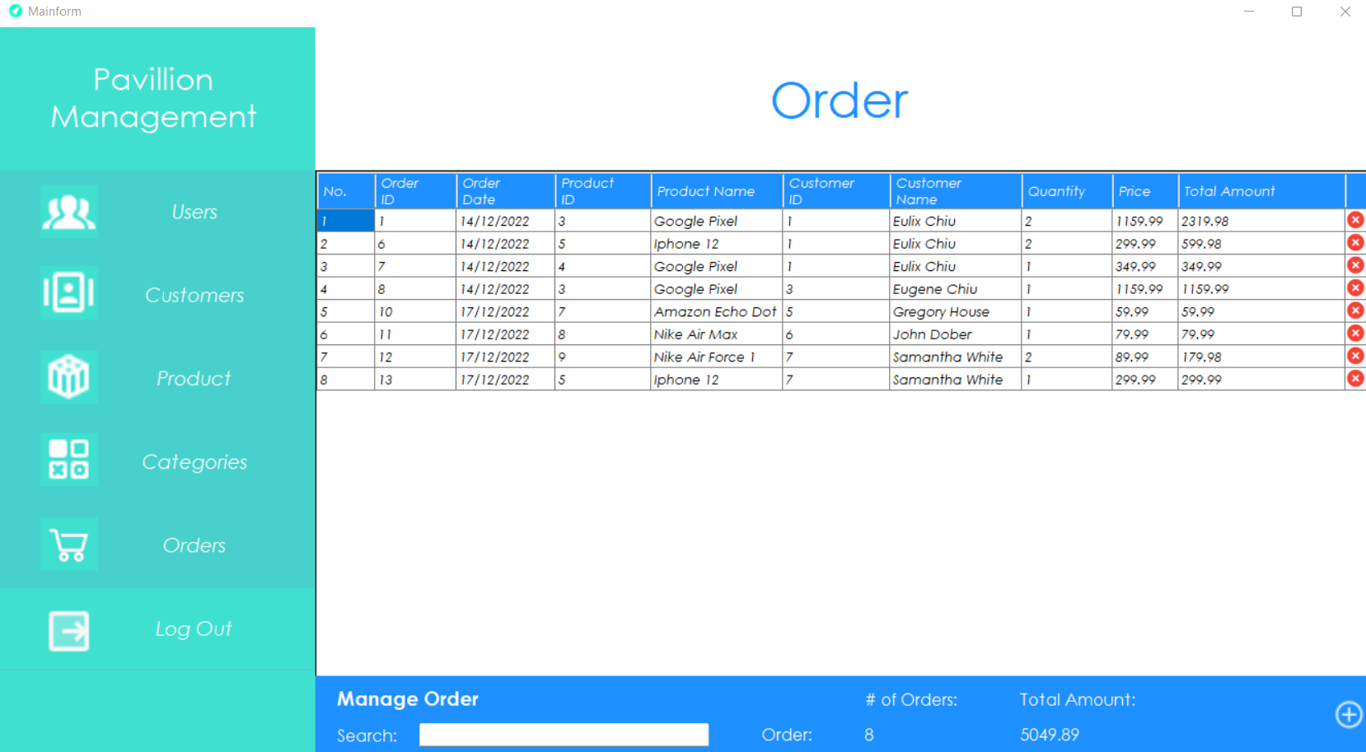Image resolution: width=1366 pixels, height=752 pixels.
Task: Remove Samantha White's Iphone 12 order
Action: tap(1355, 379)
